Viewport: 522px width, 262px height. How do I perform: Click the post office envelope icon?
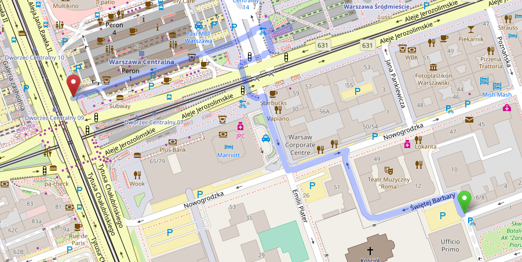[x=469, y=119]
